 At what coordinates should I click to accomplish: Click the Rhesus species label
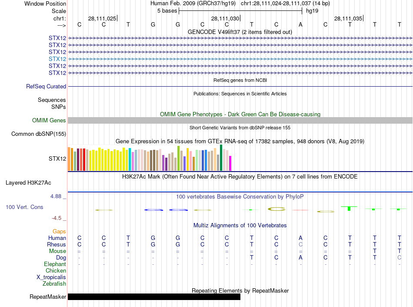[x=57, y=245]
